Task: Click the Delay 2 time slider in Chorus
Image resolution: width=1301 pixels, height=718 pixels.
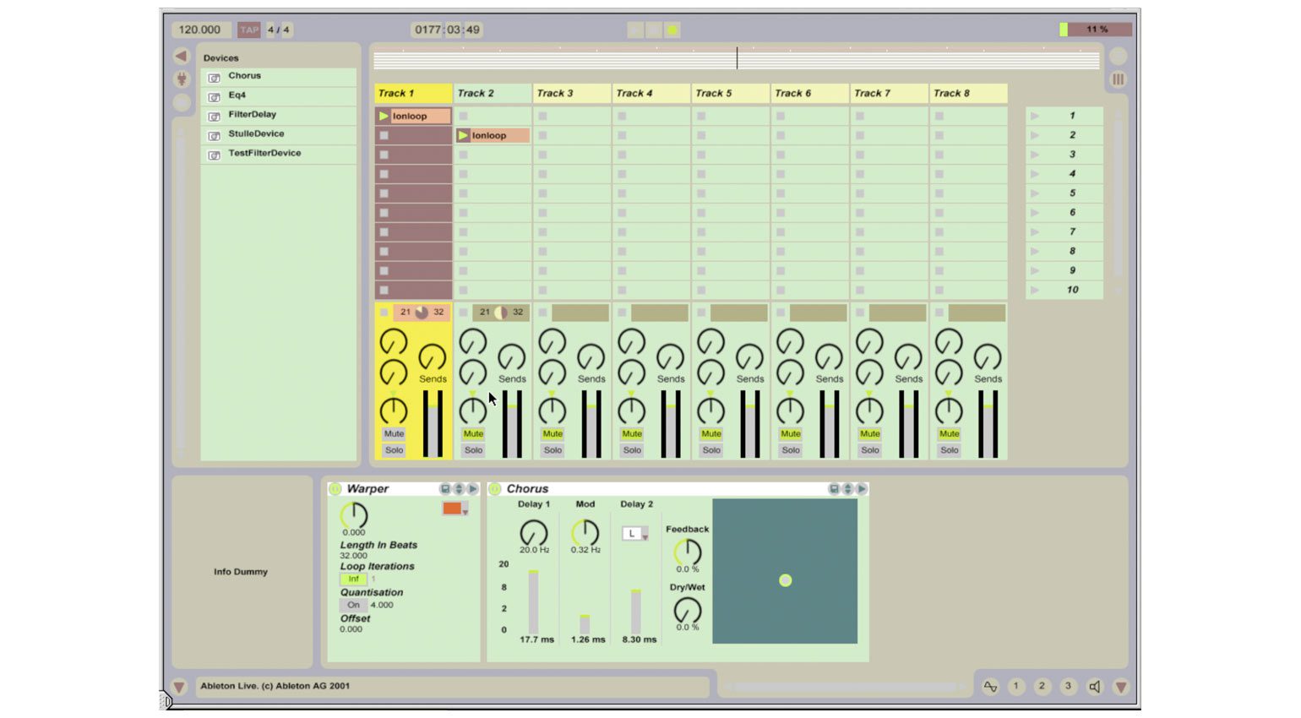Action: (635, 612)
